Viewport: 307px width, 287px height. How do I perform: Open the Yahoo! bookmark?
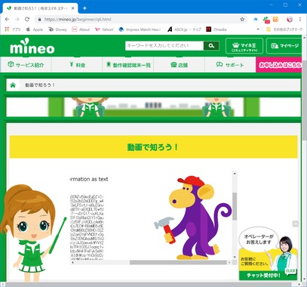click(104, 29)
